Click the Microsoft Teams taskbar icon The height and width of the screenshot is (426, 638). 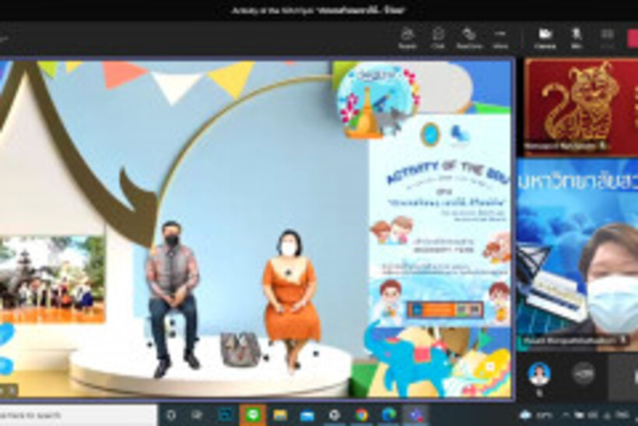point(416,414)
